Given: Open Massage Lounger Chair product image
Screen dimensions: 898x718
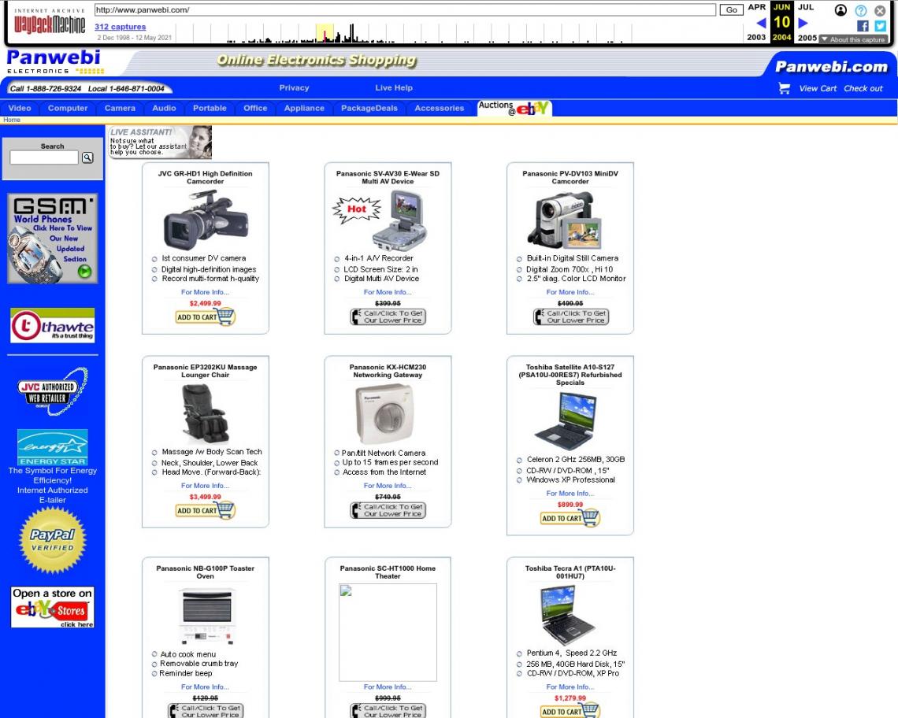Looking at the screenshot, I should coord(205,413).
